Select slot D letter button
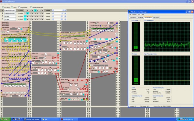The image size is (194, 121). [2, 19]
